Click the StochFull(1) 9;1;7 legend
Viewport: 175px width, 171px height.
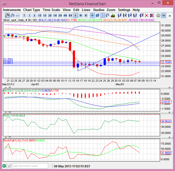24,141
